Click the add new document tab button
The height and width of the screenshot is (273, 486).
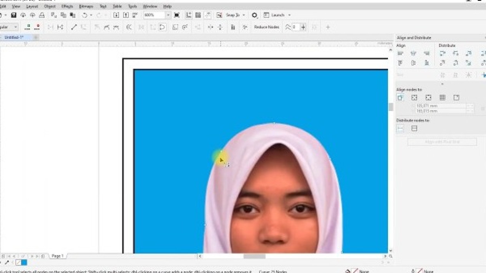coord(36,37)
